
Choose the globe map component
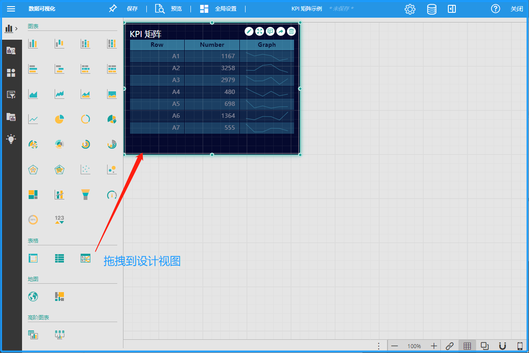(x=33, y=297)
